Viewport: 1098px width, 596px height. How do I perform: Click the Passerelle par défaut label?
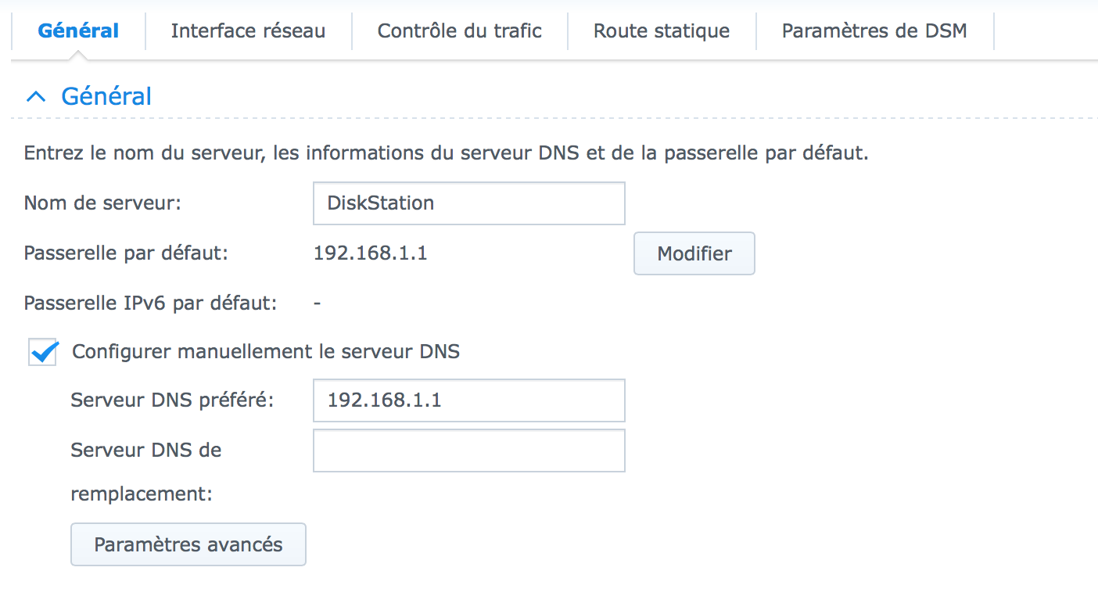(126, 253)
